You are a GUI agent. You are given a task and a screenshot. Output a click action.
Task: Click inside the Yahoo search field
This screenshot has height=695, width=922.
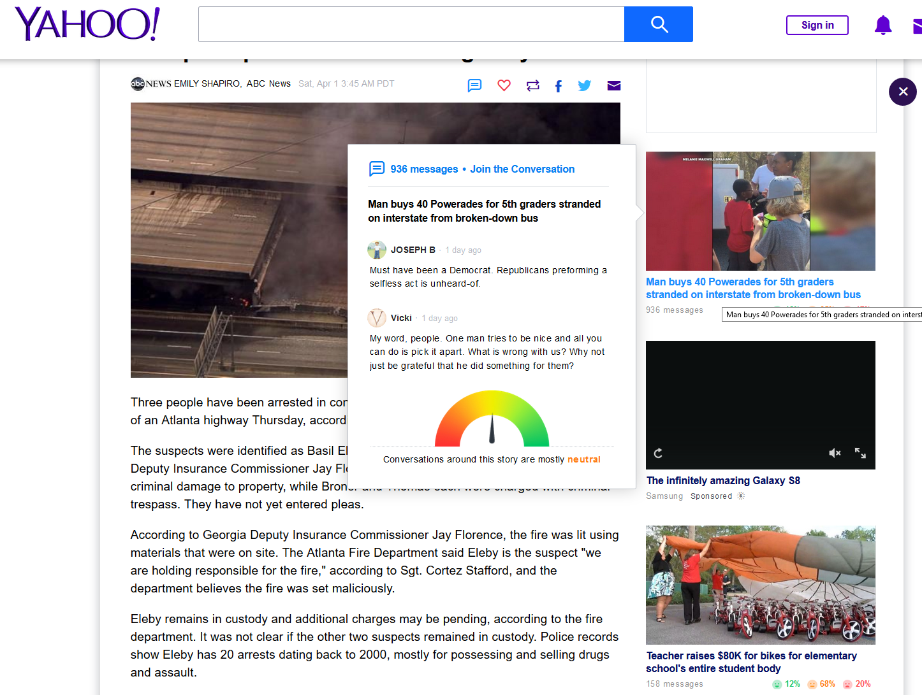411,24
